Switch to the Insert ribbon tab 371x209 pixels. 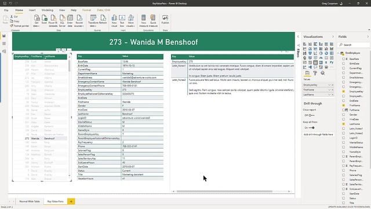click(32, 10)
